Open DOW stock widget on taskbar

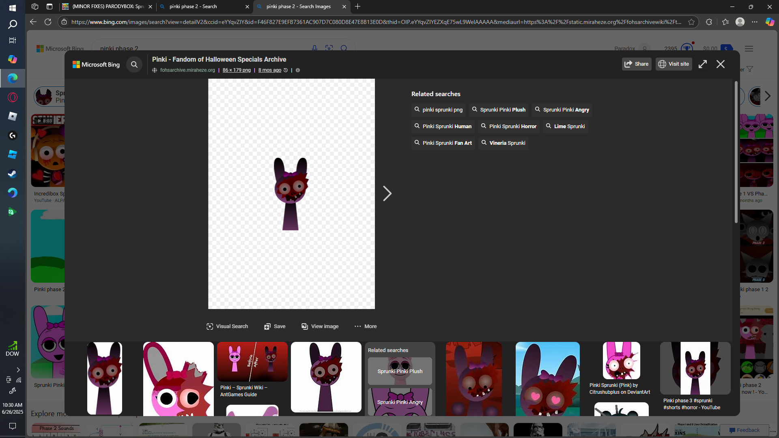pos(12,349)
